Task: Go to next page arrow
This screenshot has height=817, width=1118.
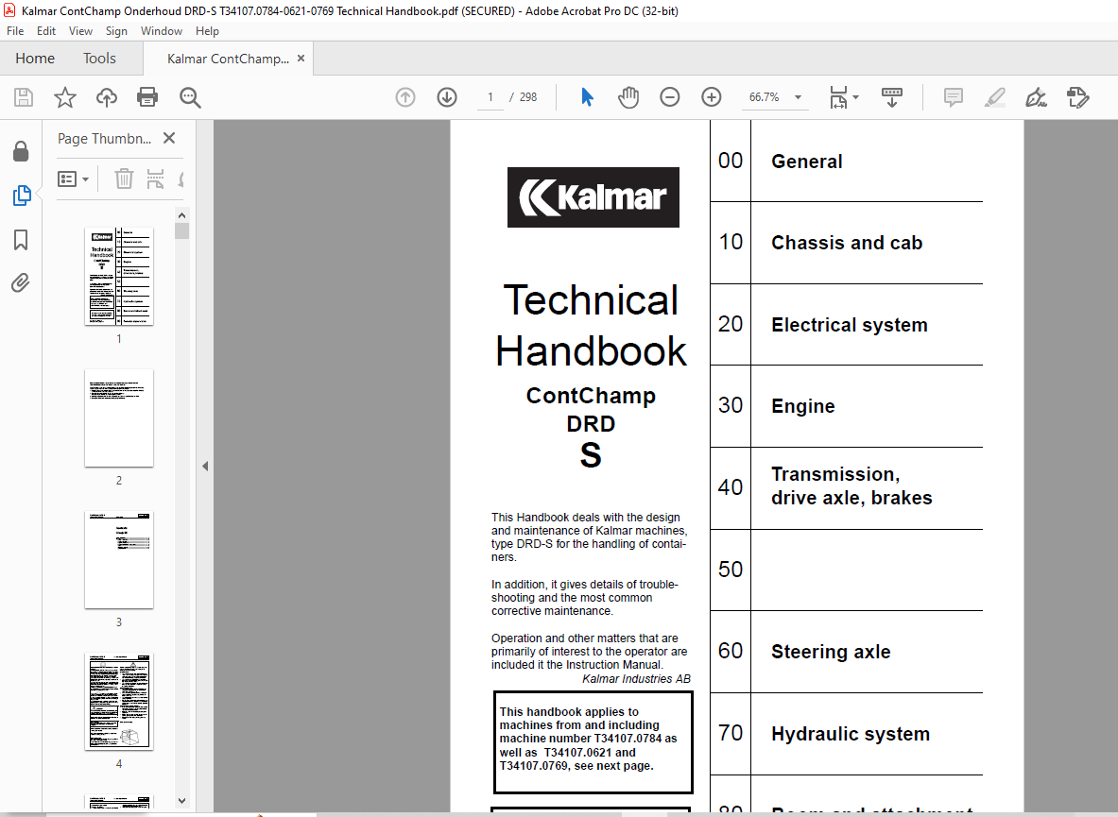Action: click(447, 97)
